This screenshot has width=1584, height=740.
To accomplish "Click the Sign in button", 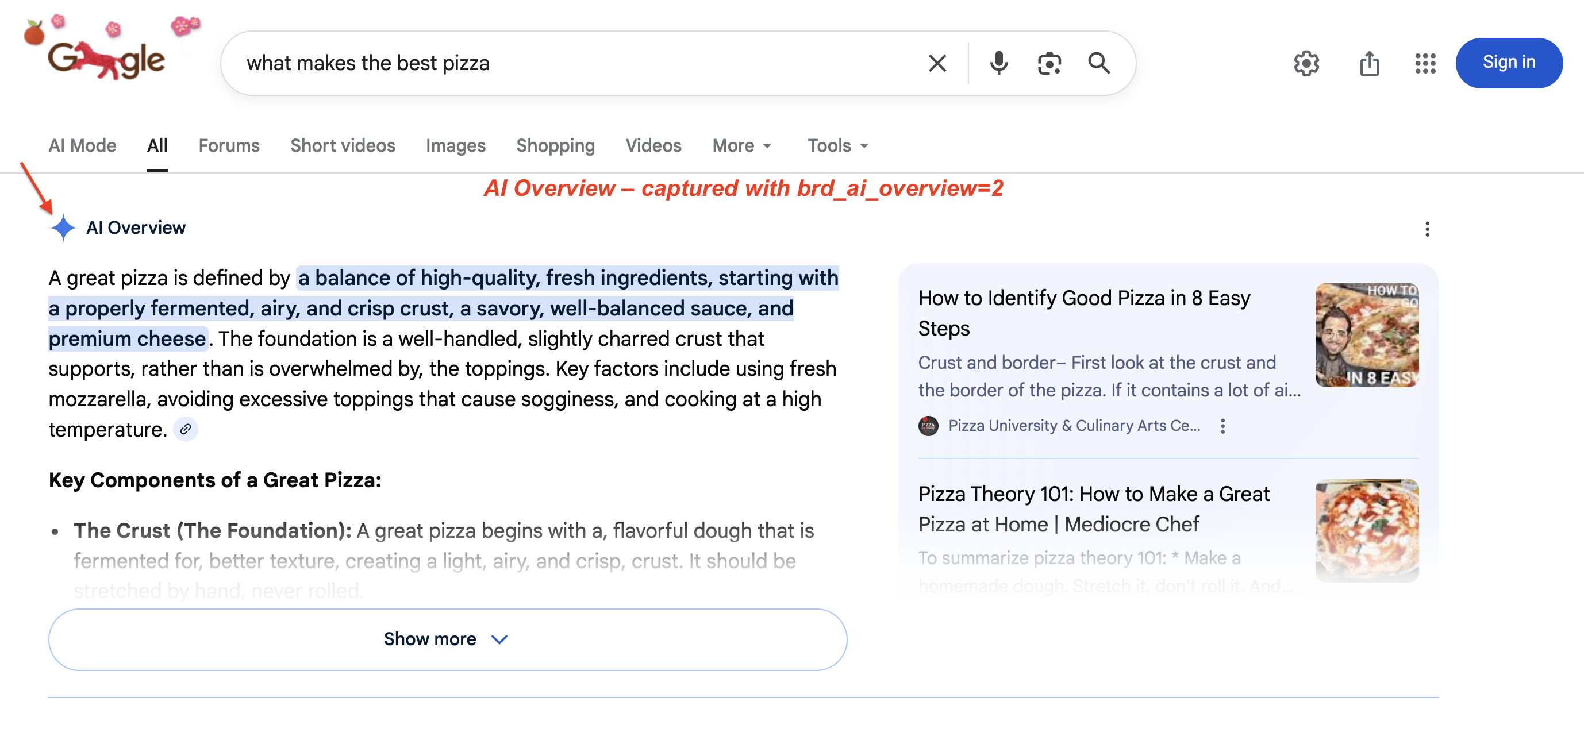I will [1509, 63].
